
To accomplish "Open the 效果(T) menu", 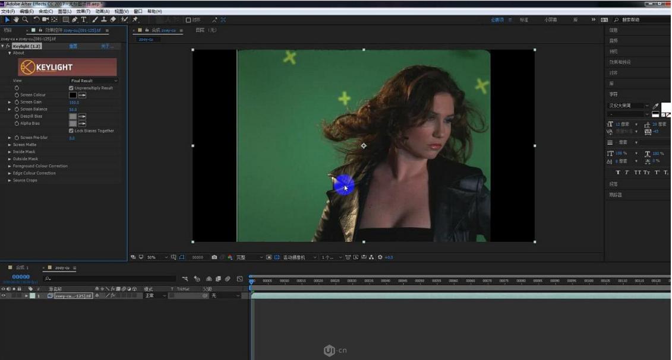I will [x=83, y=11].
